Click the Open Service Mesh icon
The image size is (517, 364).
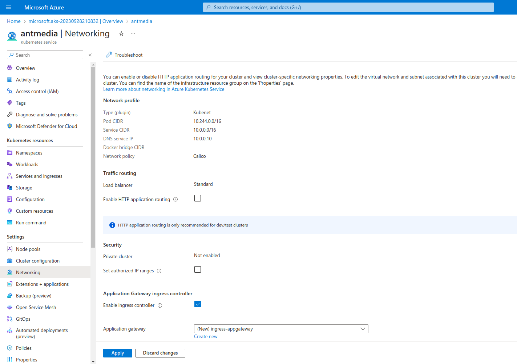point(10,307)
